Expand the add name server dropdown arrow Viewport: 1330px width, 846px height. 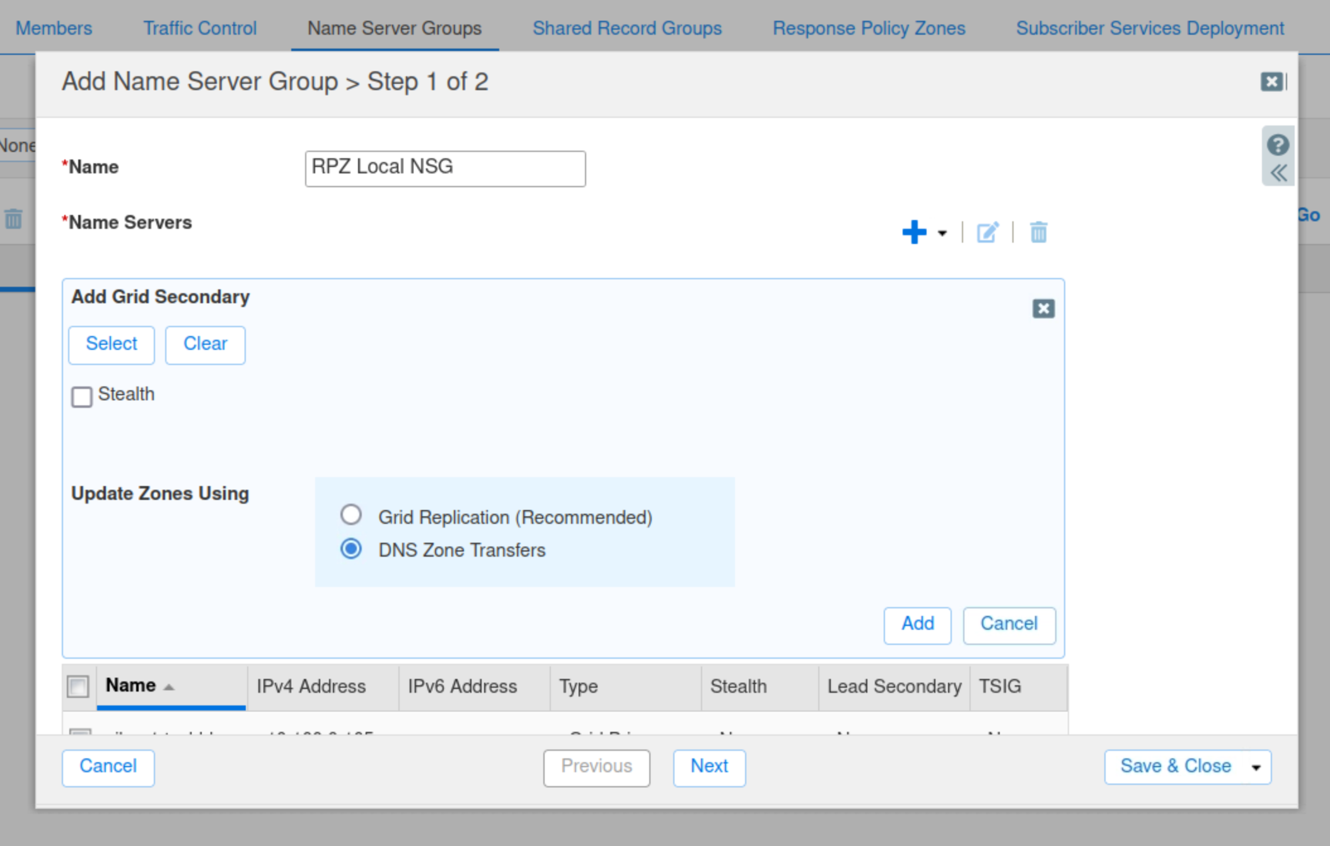tap(942, 233)
